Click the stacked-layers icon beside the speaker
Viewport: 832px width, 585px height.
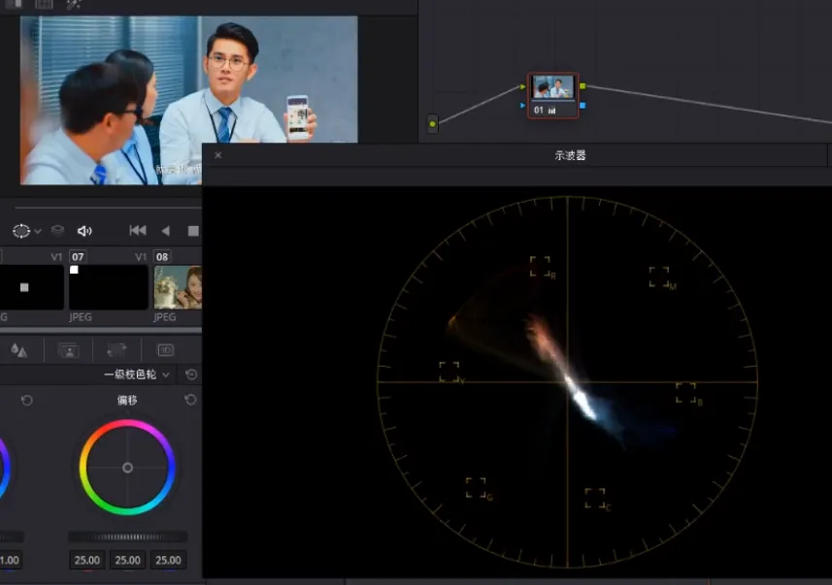57,230
